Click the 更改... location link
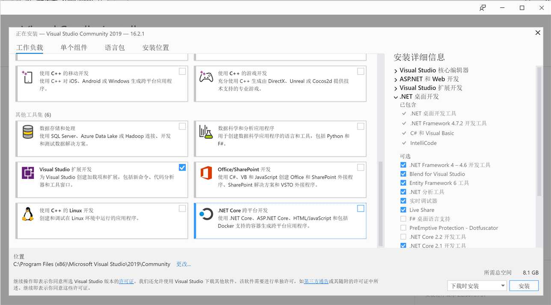The image size is (551, 305). click(184, 264)
